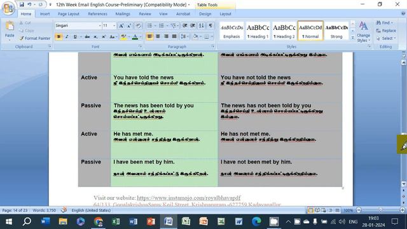Image resolution: width=407 pixels, height=229 pixels.
Task: Open the font name dropdown
Action: 100,25
